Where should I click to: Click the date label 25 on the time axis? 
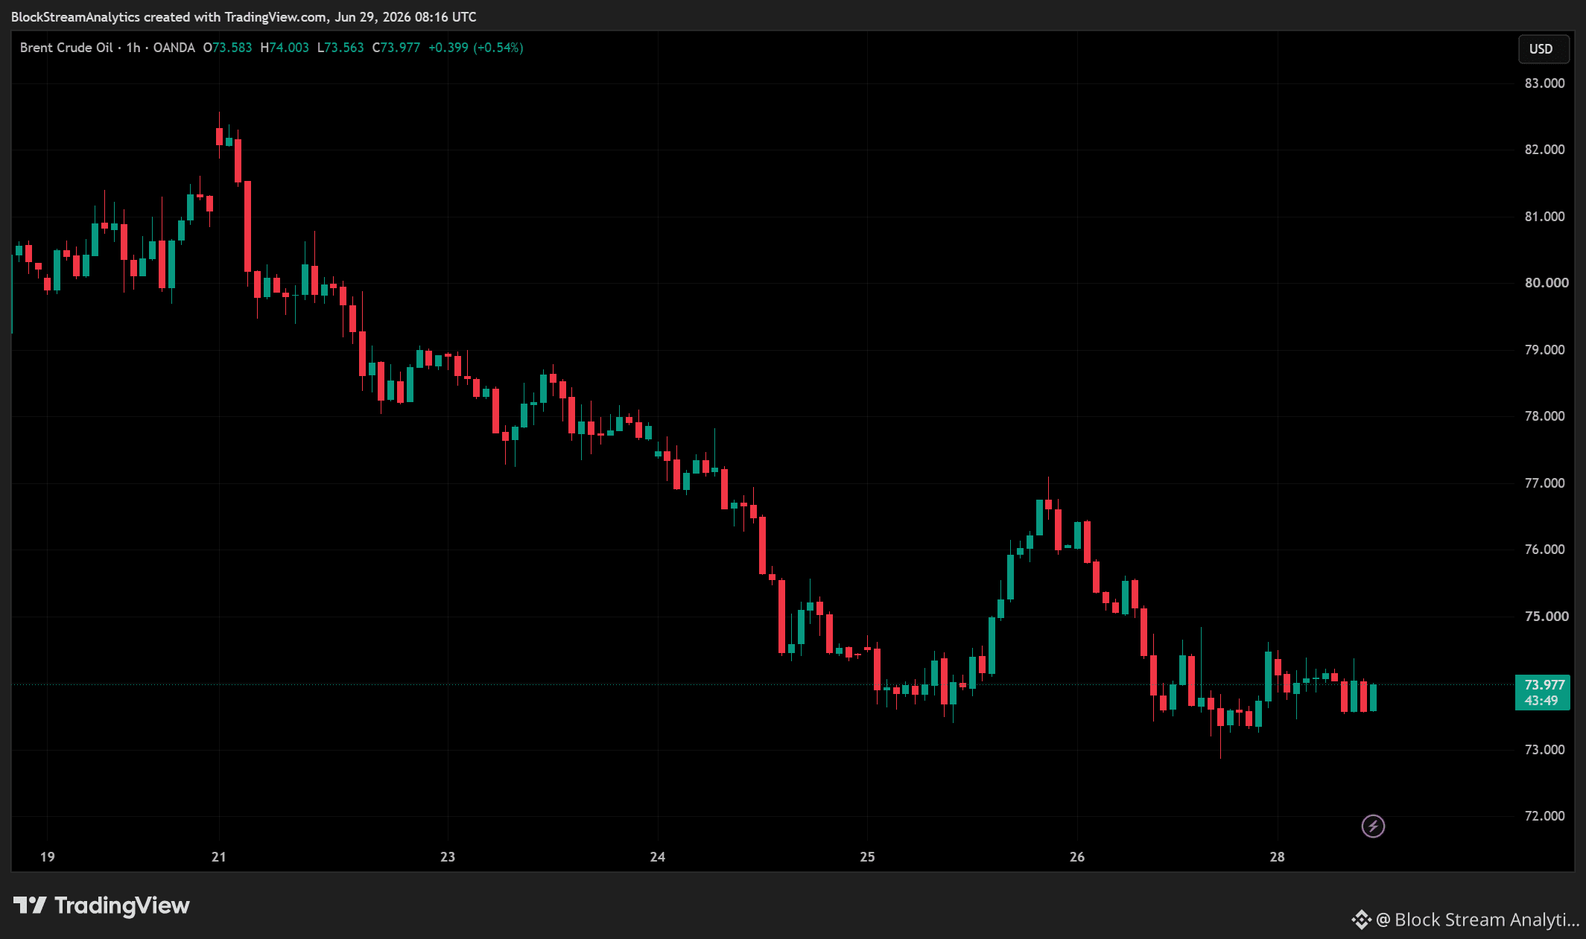[x=868, y=857]
